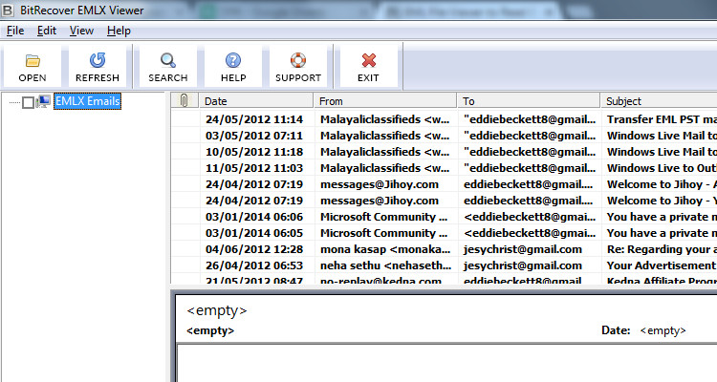717x382 pixels.
Task: Click 'Re: Regarding your' subject cell
Action: 662,249
